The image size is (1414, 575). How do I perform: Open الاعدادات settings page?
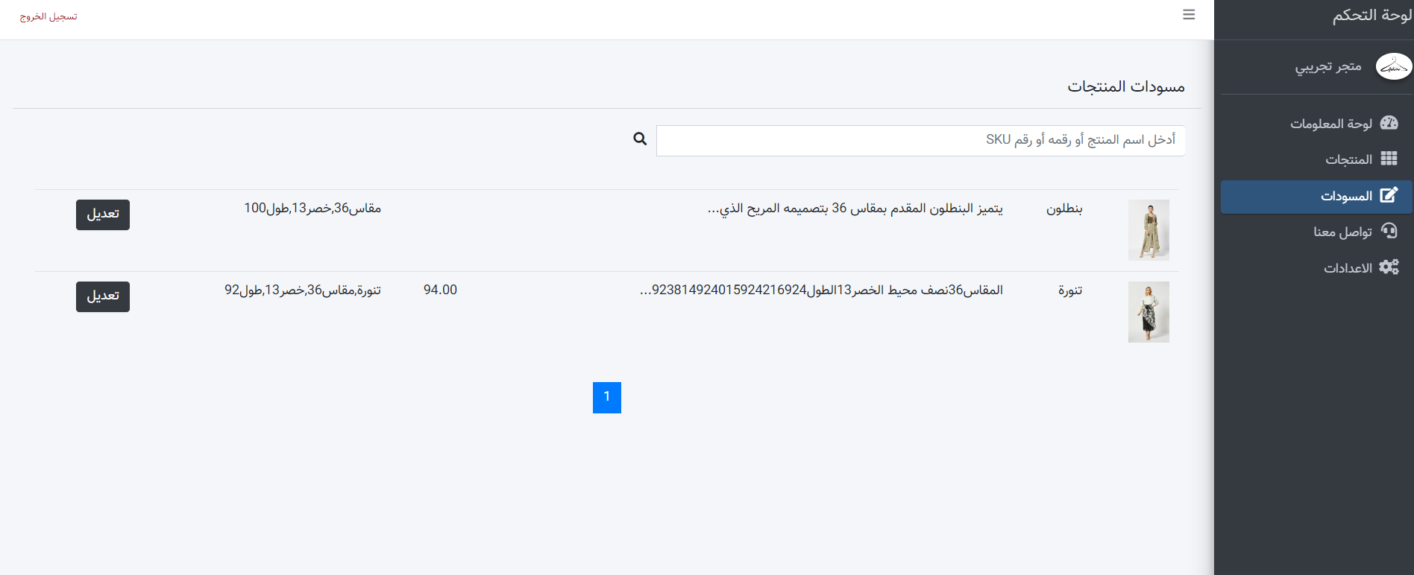pos(1348,268)
